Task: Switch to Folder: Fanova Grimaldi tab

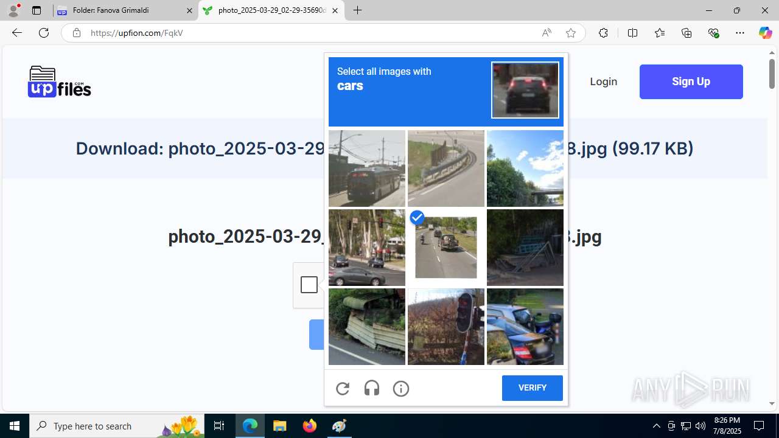Action: tap(125, 10)
